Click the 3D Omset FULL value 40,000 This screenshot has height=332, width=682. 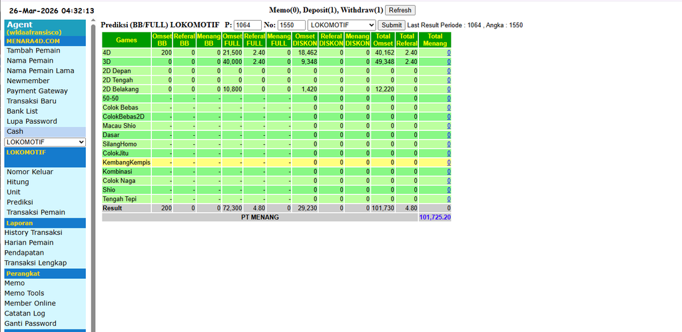tap(232, 62)
